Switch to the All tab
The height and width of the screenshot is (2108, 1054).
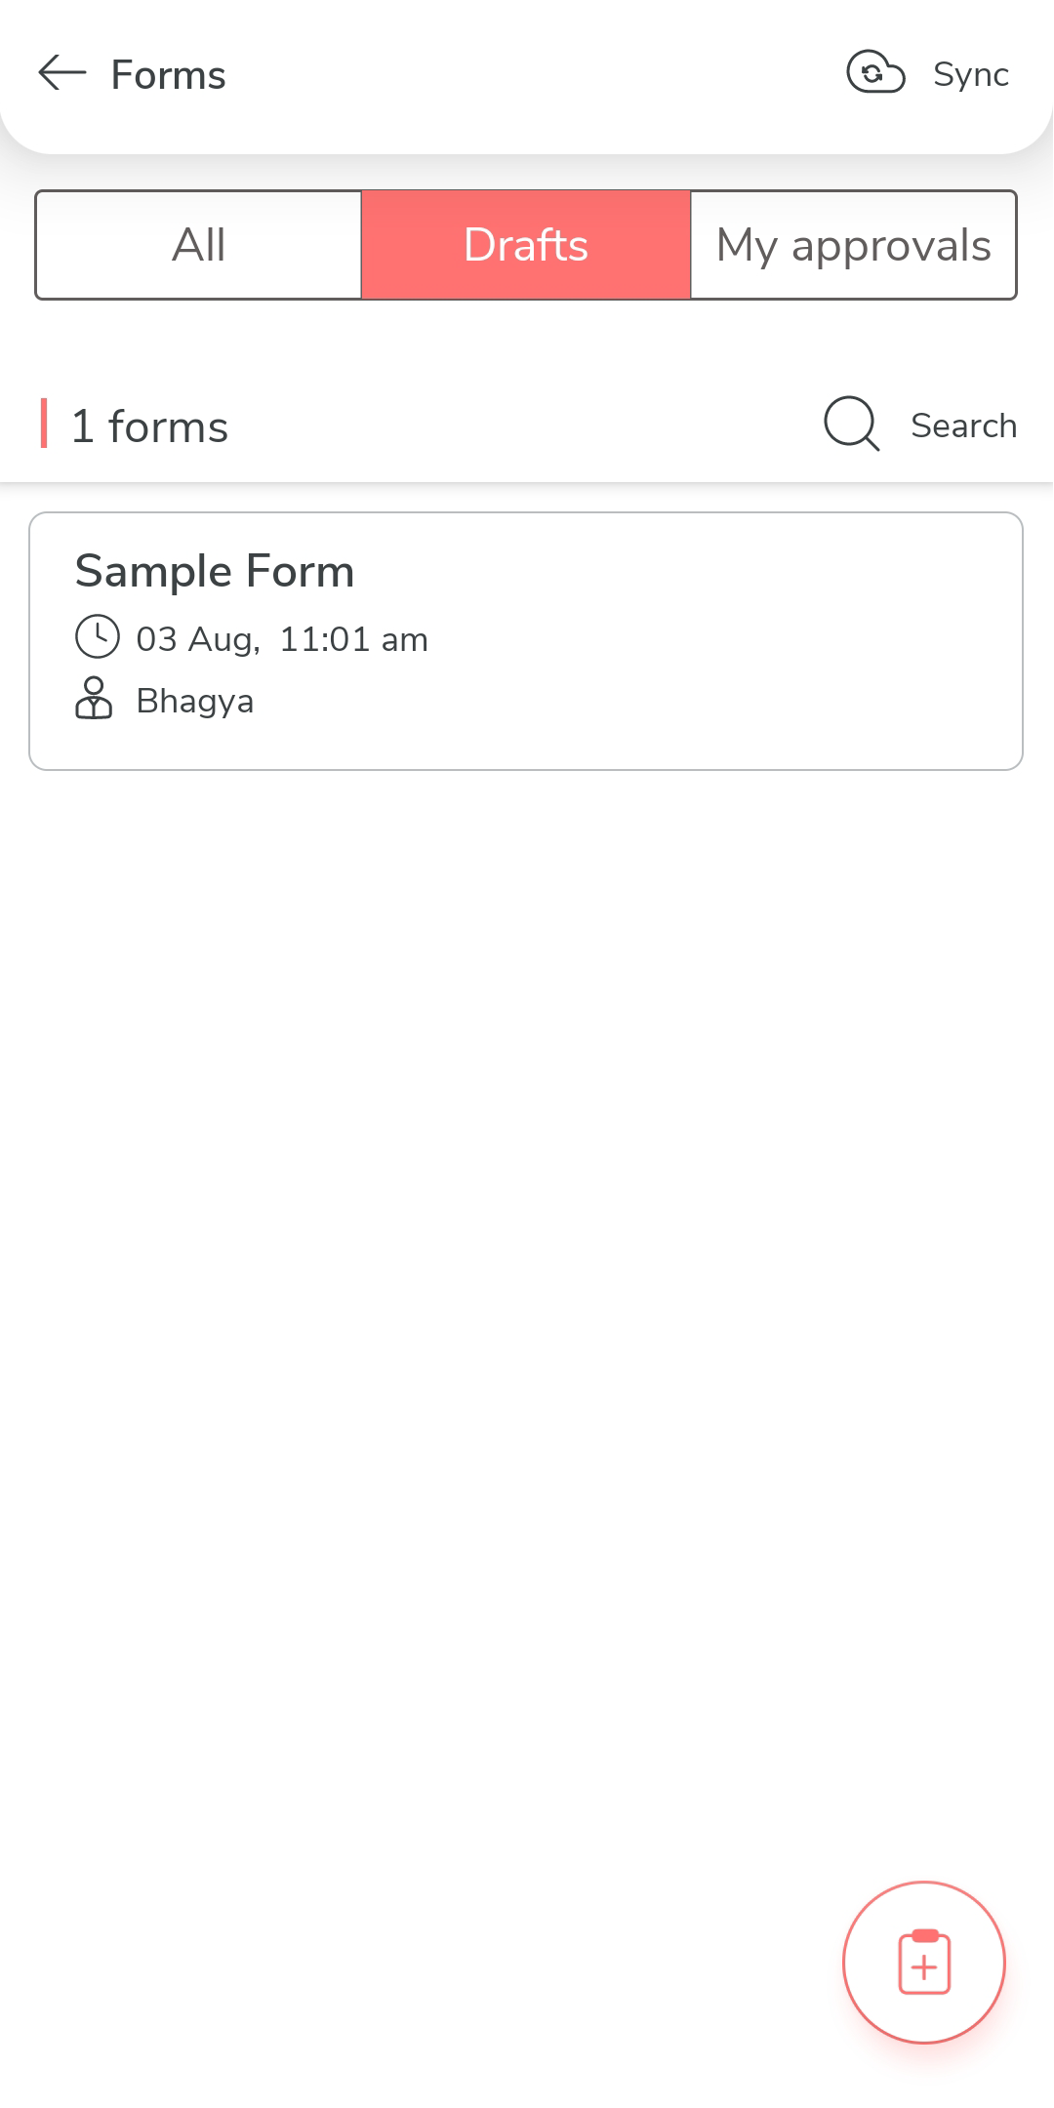point(199,245)
